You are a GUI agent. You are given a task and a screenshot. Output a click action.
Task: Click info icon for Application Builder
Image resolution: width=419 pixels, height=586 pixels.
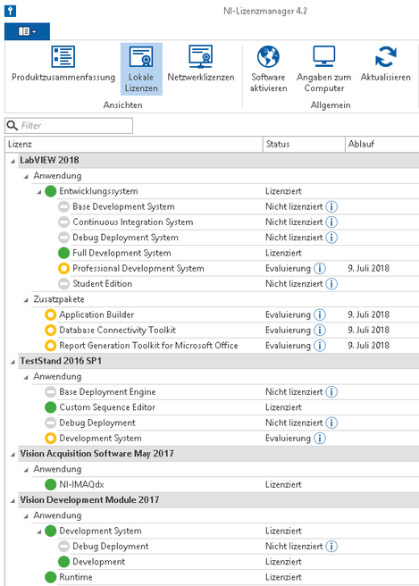[320, 314]
